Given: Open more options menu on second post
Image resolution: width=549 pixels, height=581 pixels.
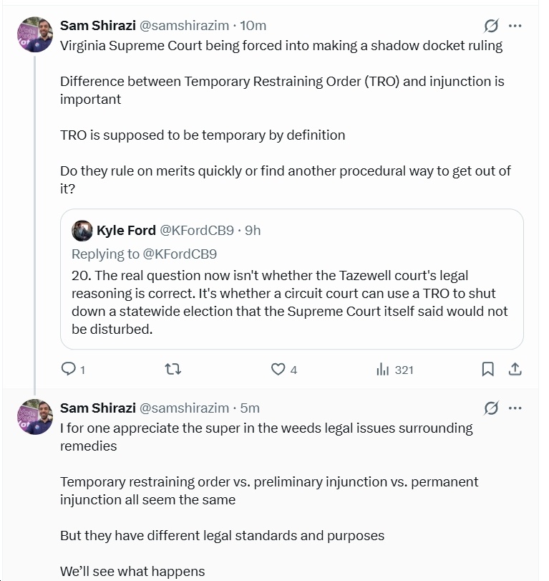Looking at the screenshot, I should pyautogui.click(x=515, y=408).
